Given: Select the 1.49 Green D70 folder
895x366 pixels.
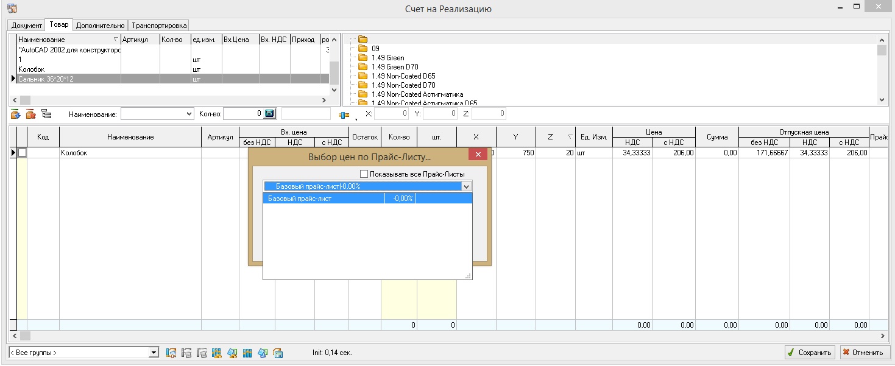Looking at the screenshot, I should [394, 67].
